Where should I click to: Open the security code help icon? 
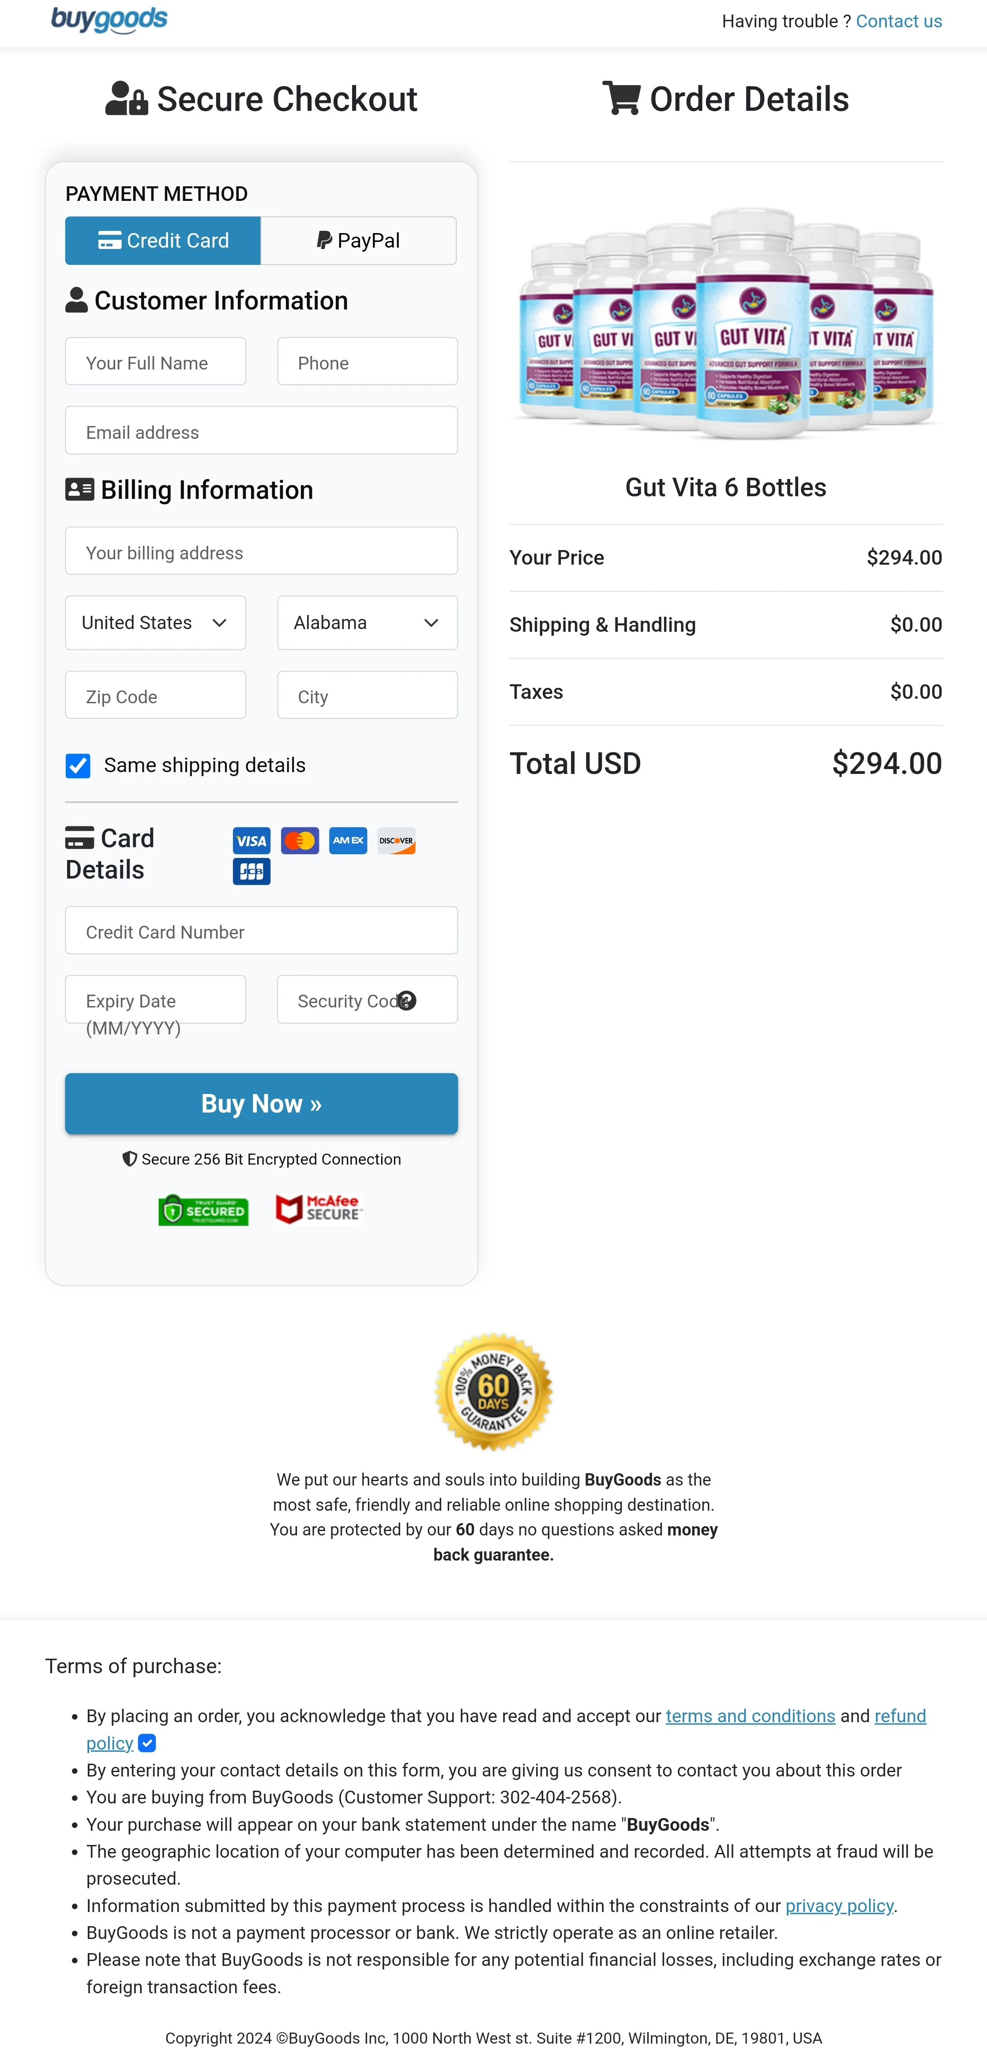pyautogui.click(x=407, y=1000)
